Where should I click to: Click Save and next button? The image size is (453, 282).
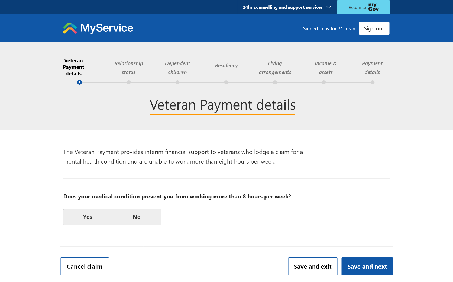point(367,267)
